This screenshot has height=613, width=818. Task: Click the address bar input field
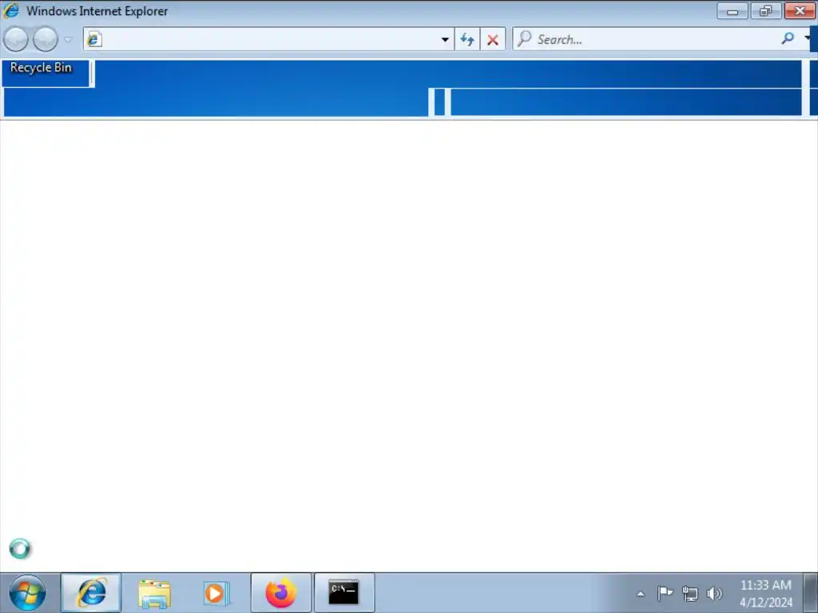(268, 40)
